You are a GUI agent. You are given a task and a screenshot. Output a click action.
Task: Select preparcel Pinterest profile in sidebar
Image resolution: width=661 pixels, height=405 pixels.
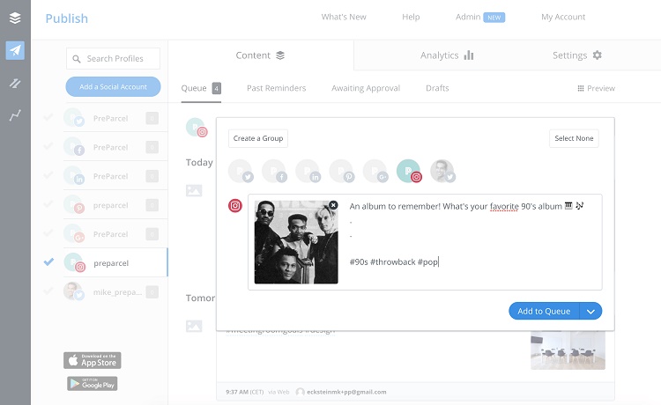[x=115, y=205]
